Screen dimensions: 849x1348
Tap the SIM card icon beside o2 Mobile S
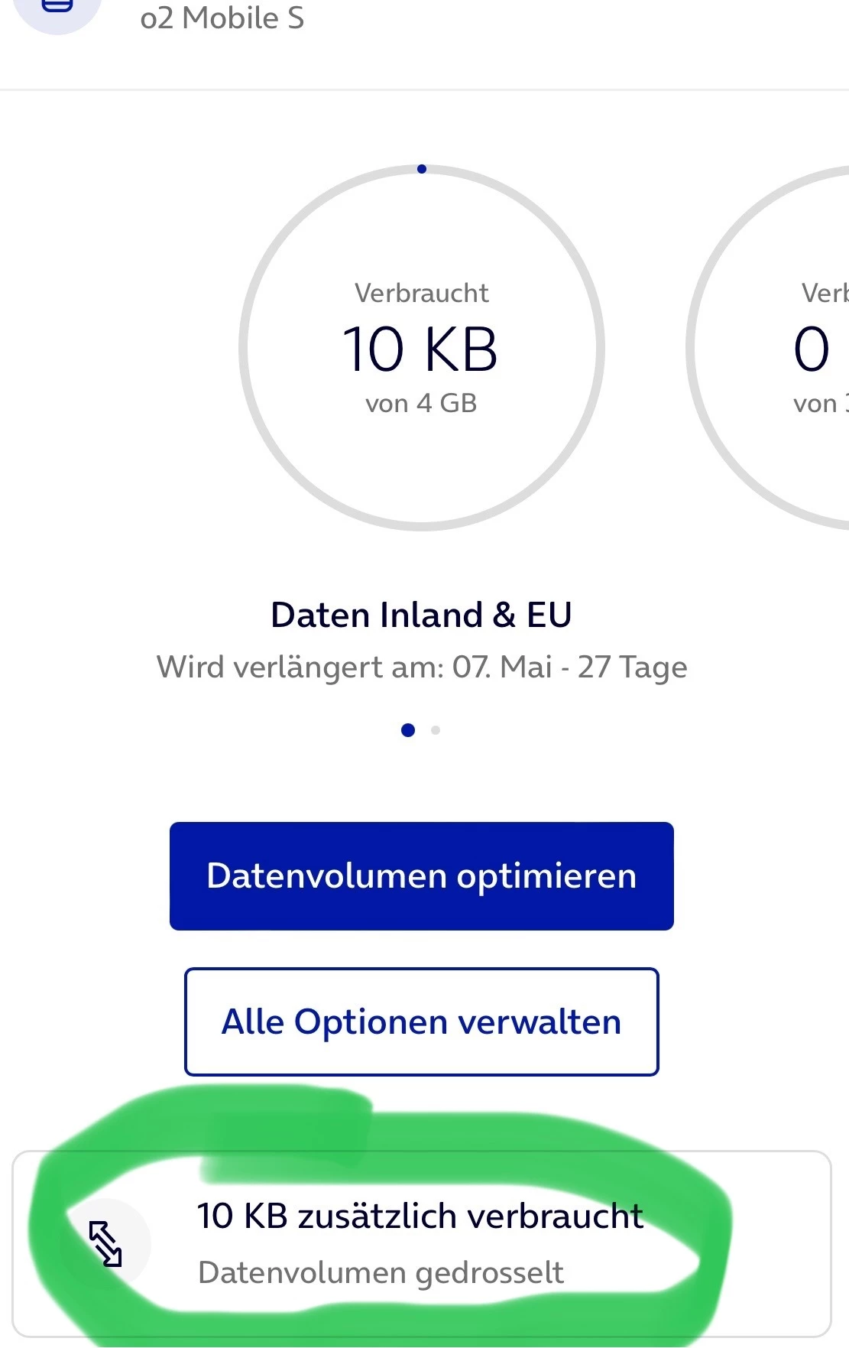pos(57,8)
